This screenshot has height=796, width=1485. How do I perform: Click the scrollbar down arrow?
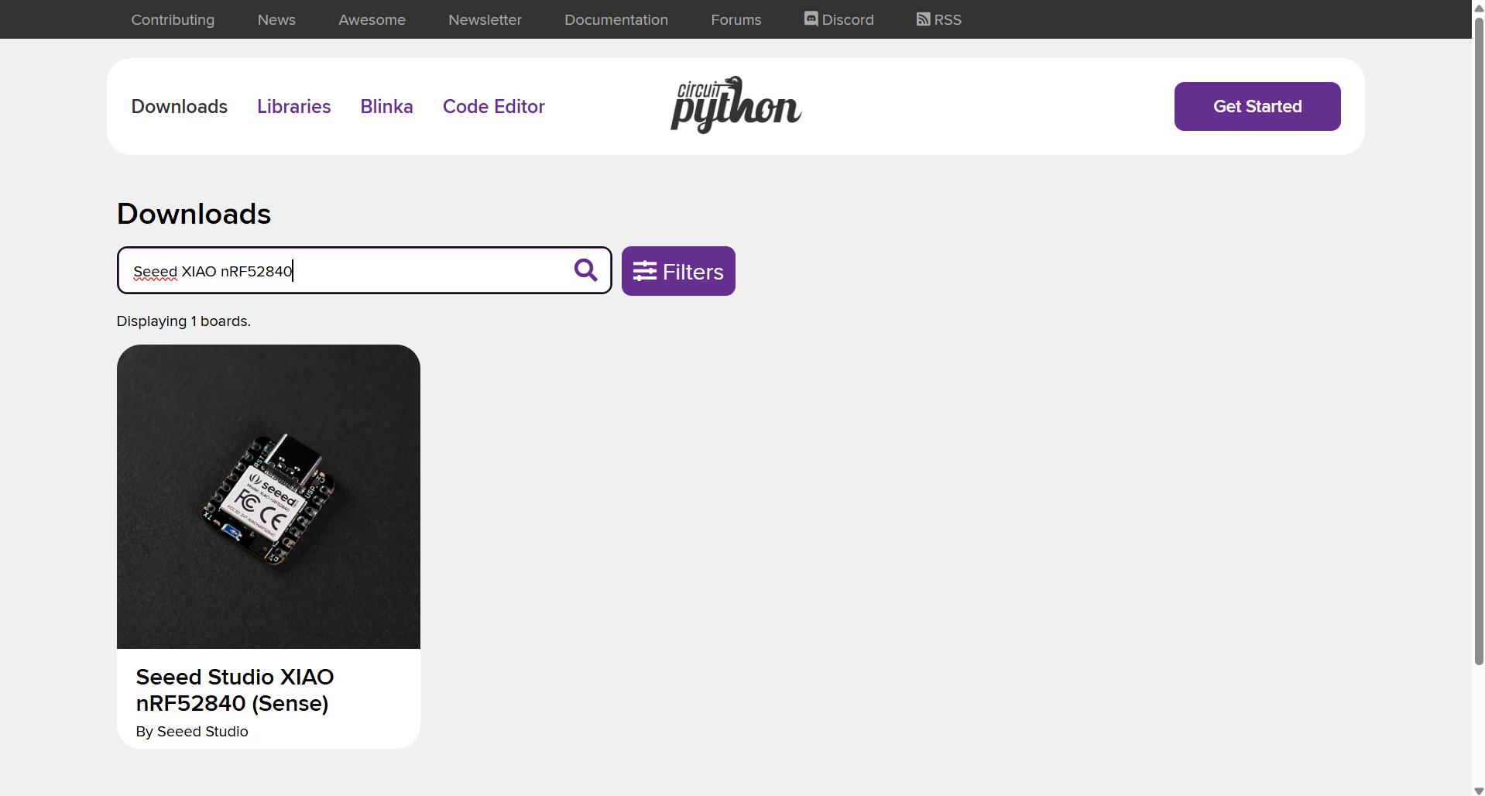coord(1479,791)
